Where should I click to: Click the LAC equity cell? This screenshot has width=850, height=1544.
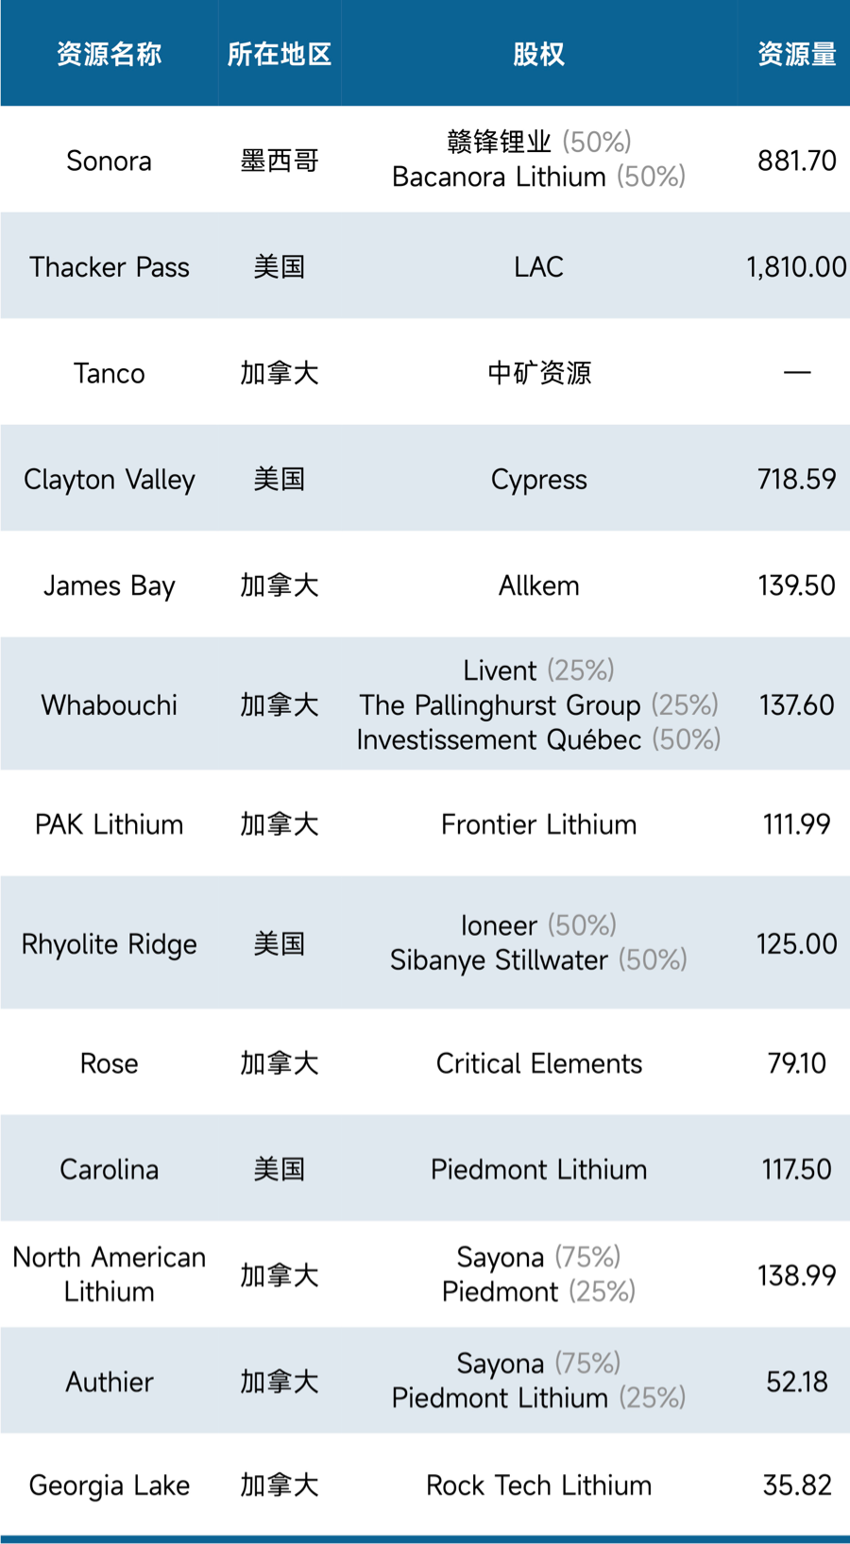click(538, 267)
